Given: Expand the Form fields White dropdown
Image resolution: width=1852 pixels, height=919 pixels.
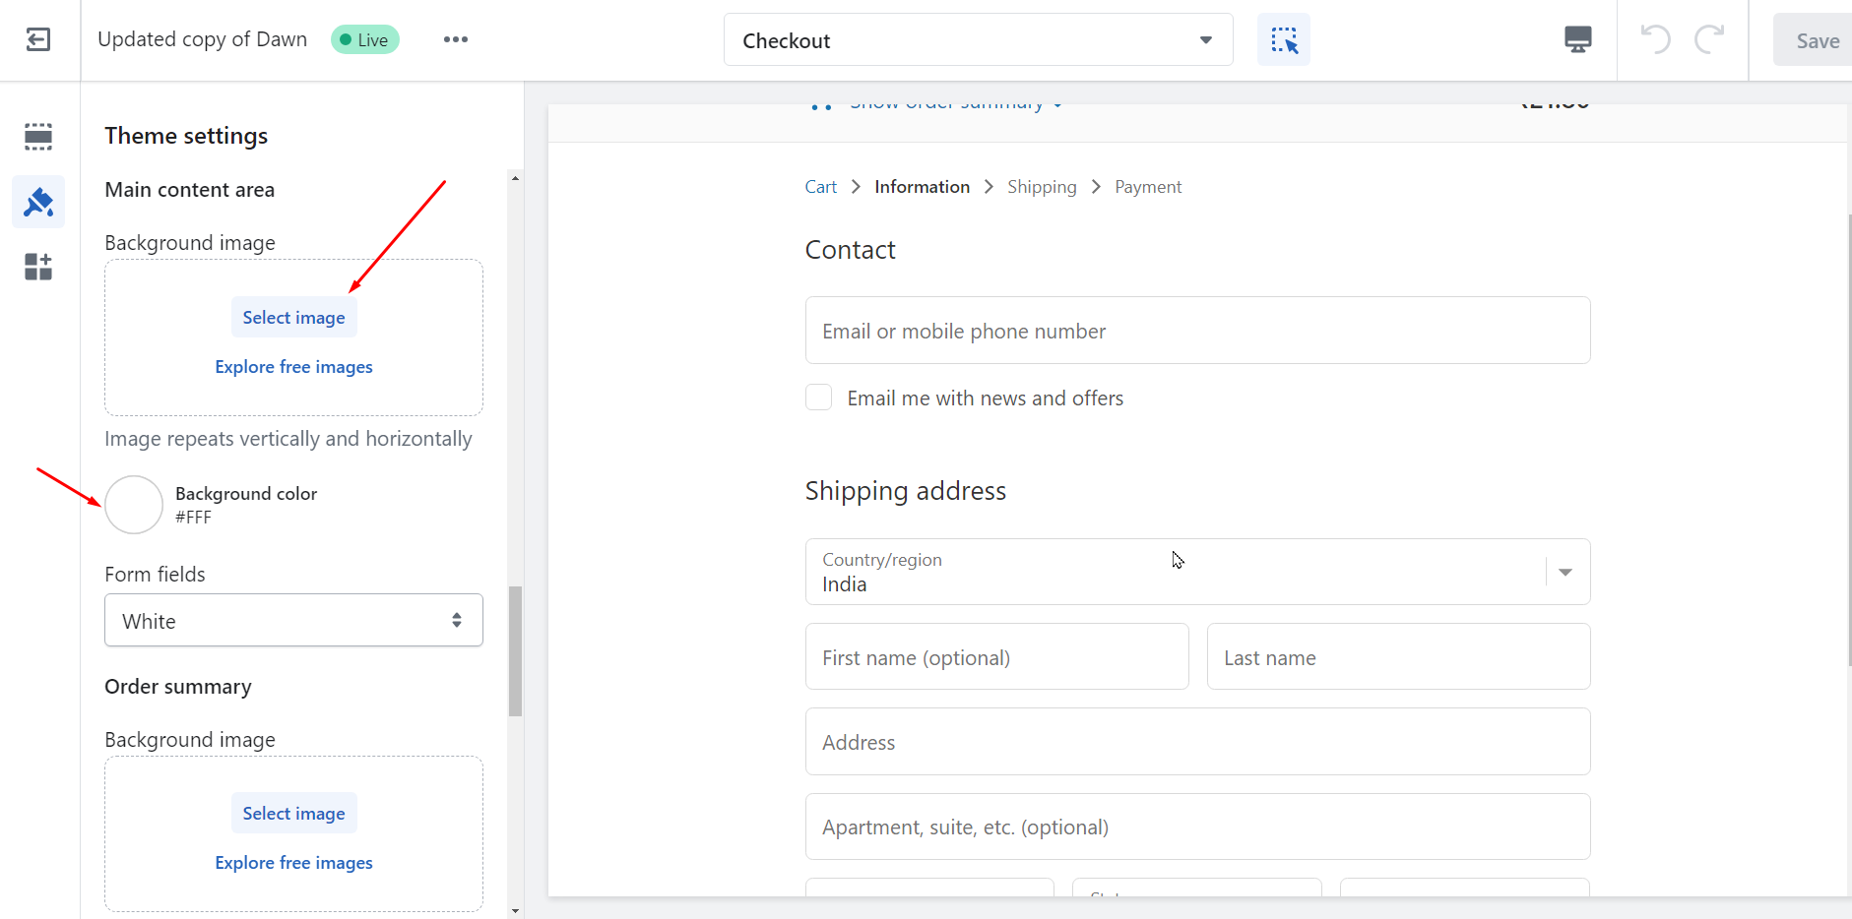Looking at the screenshot, I should point(293,621).
